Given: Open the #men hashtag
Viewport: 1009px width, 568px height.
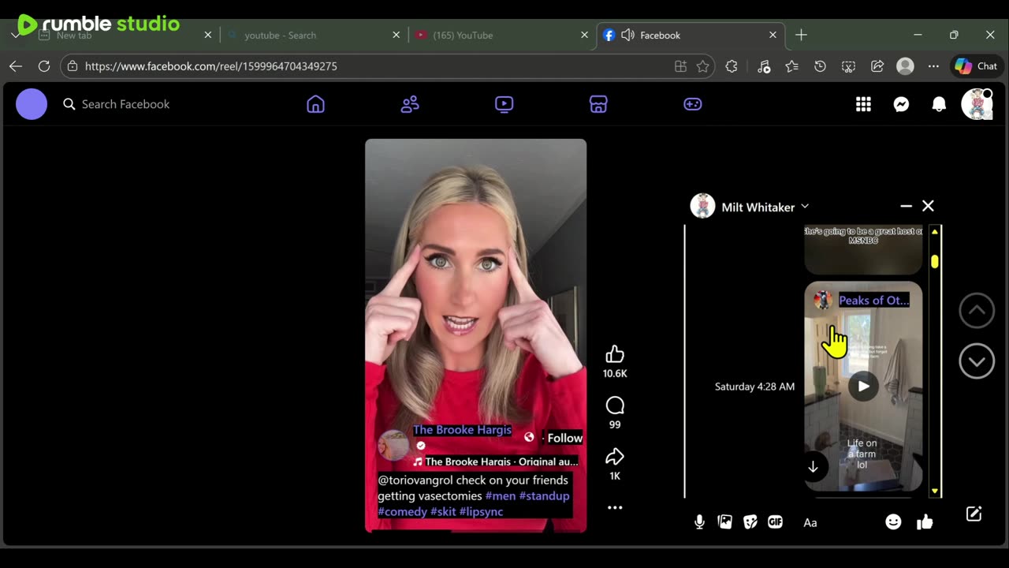Looking at the screenshot, I should point(501,496).
